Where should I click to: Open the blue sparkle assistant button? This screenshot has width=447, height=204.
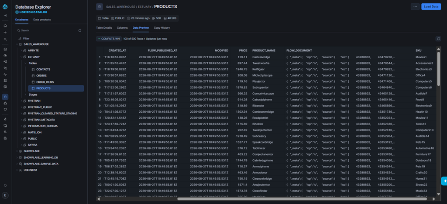[x=444, y=181]
